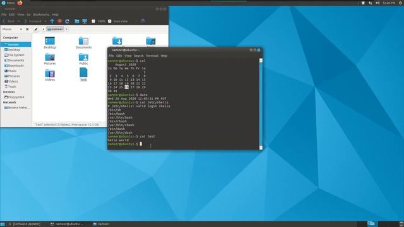This screenshot has height=227, width=404.
Task: Click the search icon in file manager toolbar
Action: (x=143, y=21)
